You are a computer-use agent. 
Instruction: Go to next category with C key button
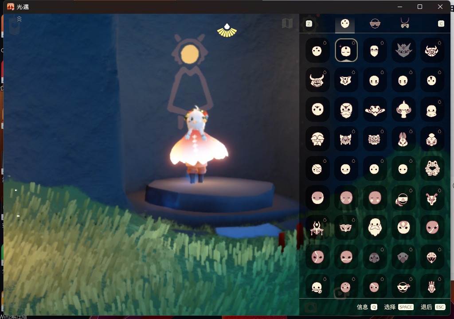coord(441,24)
